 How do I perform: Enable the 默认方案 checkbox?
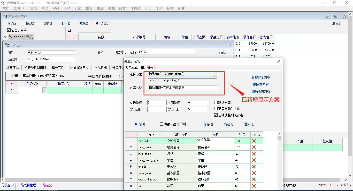pyautogui.click(x=216, y=102)
